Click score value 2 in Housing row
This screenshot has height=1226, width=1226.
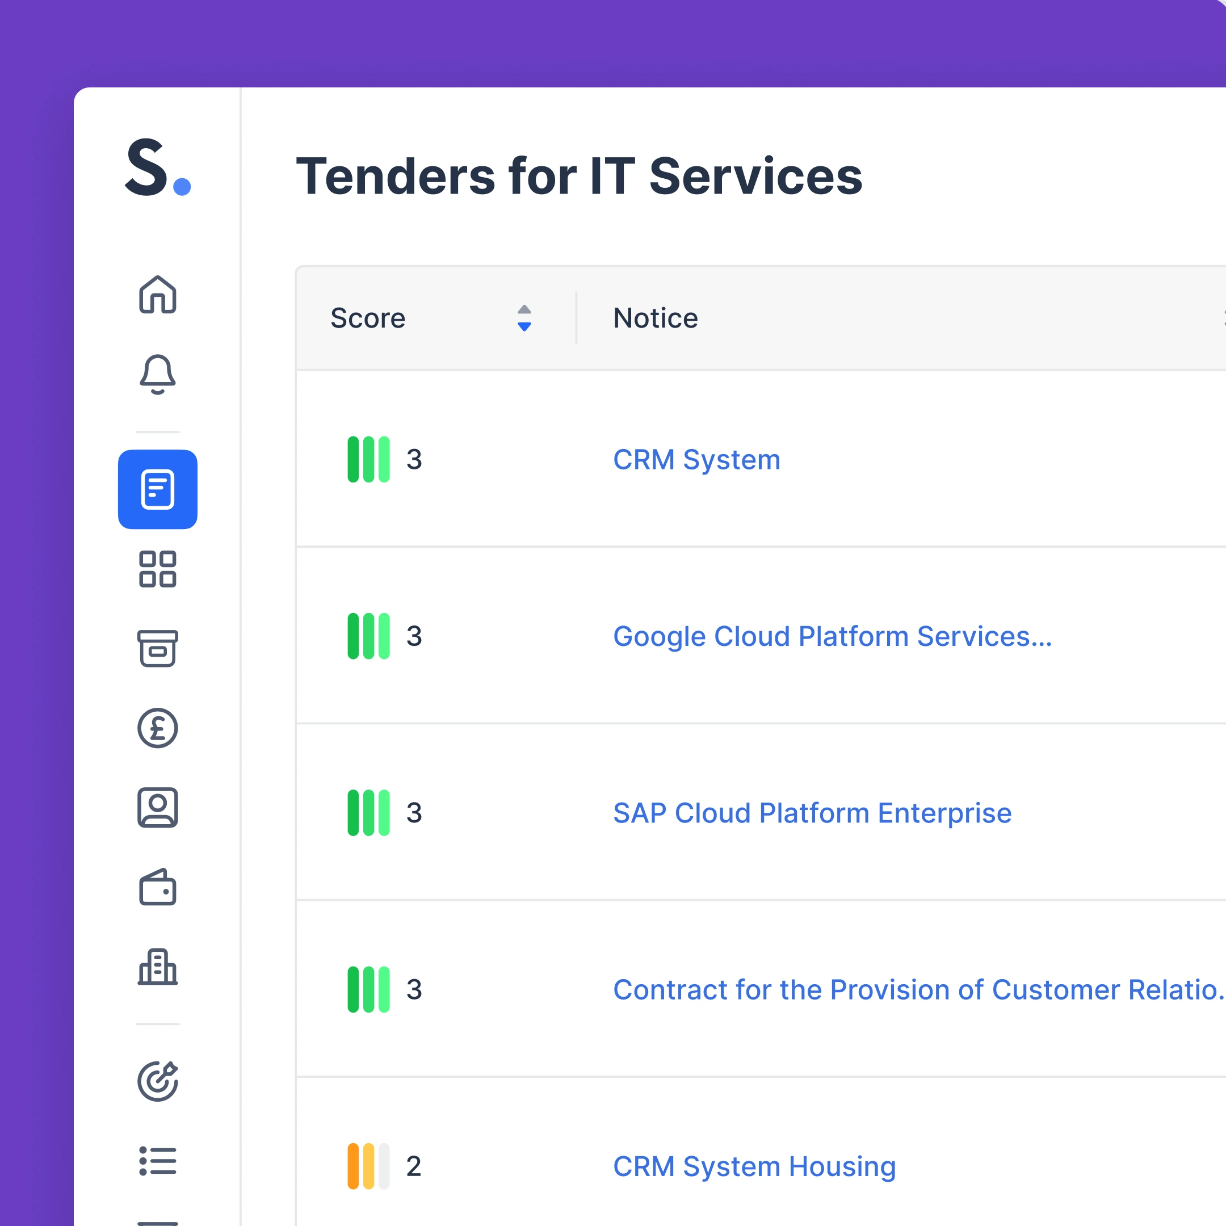tap(414, 1166)
